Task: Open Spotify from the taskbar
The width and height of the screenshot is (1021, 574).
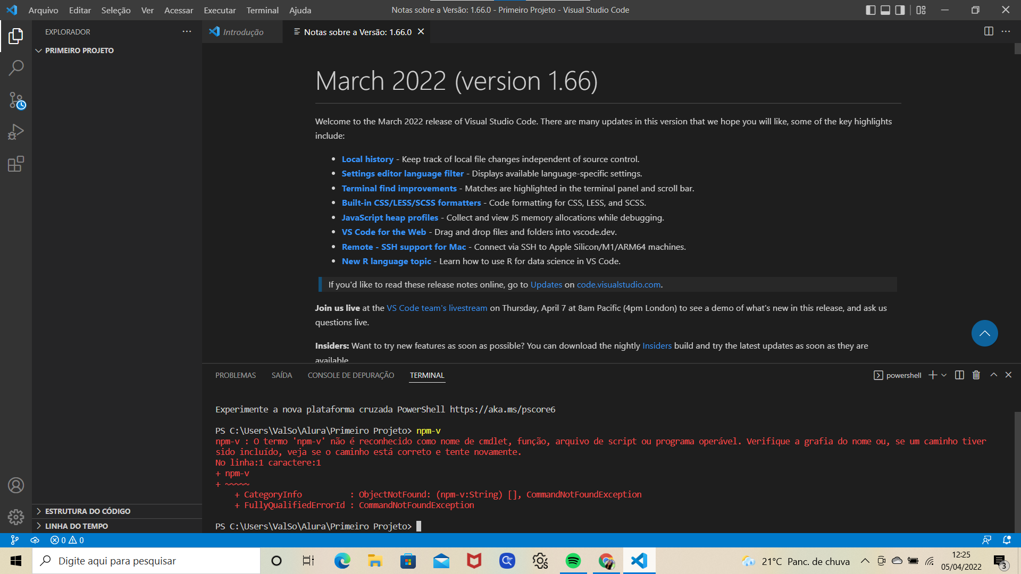Action: 573,561
